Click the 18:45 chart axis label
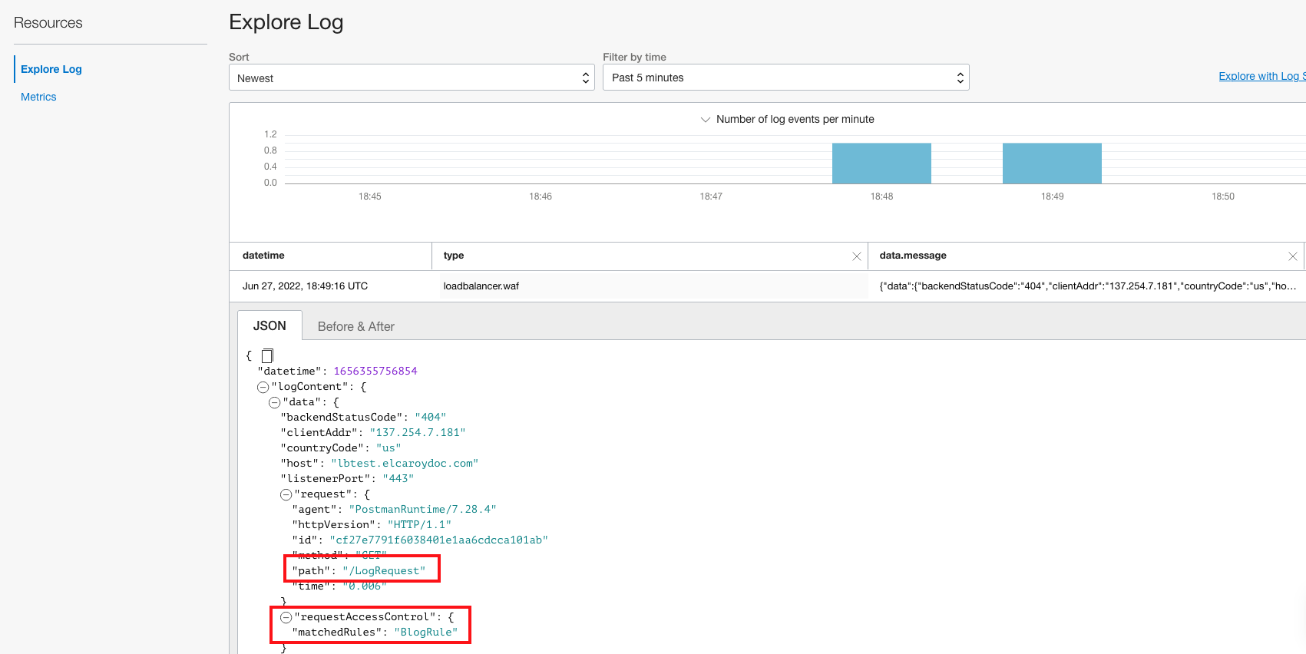1306x654 pixels. click(x=370, y=197)
